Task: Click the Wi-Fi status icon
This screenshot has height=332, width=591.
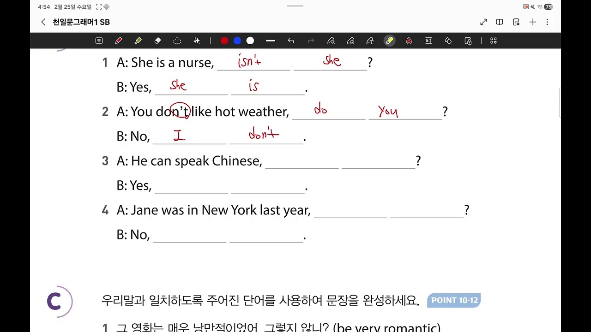Action: pos(539,7)
